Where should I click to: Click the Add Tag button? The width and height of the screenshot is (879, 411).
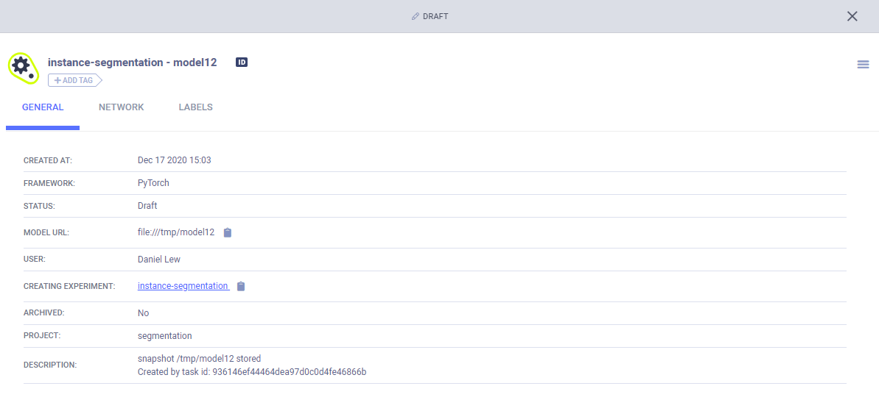74,80
